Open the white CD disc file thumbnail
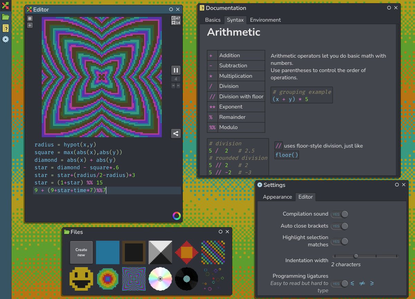 click(160, 279)
